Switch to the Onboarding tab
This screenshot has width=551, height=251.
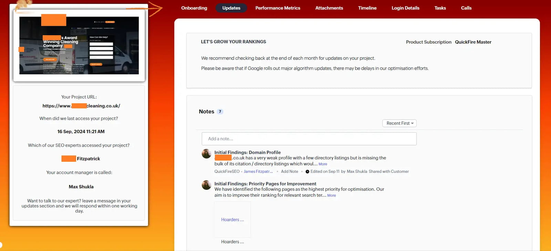click(x=194, y=8)
